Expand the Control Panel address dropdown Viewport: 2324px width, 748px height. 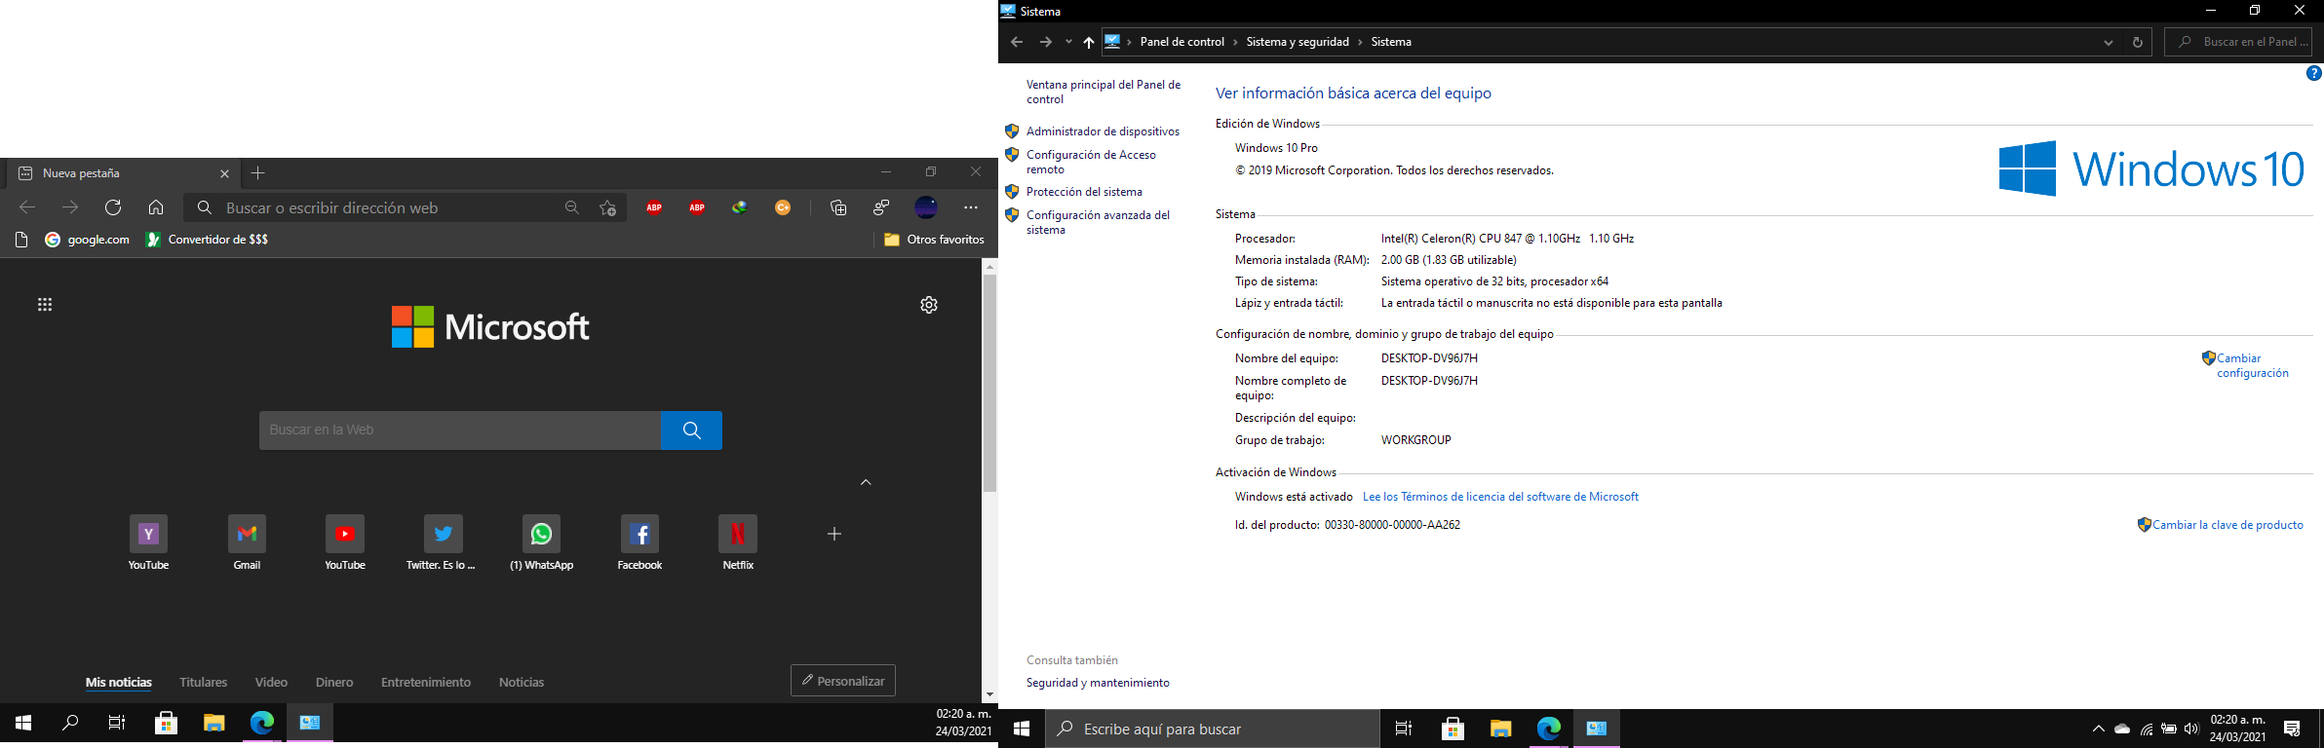[x=2108, y=42]
